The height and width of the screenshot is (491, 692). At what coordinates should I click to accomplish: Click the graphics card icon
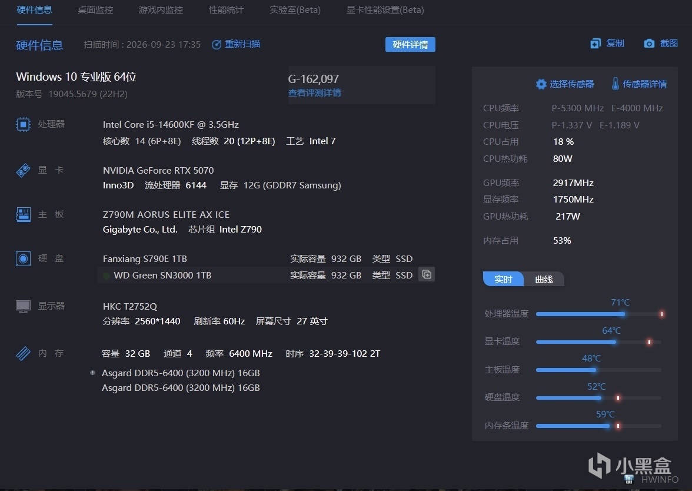point(23,171)
